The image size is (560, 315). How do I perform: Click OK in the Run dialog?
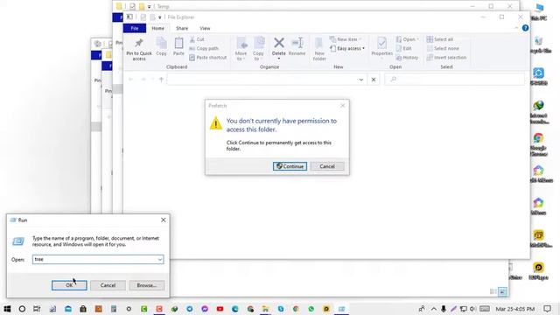tap(69, 285)
